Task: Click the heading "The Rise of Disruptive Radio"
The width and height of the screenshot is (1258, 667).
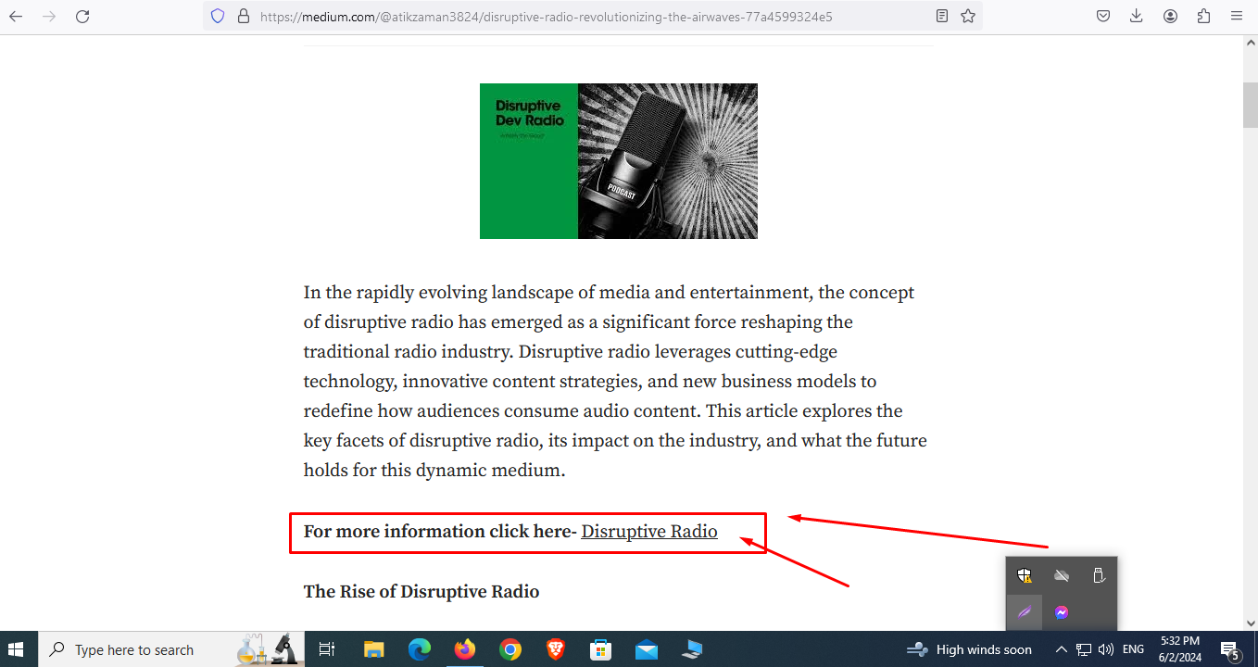Action: [x=421, y=591]
